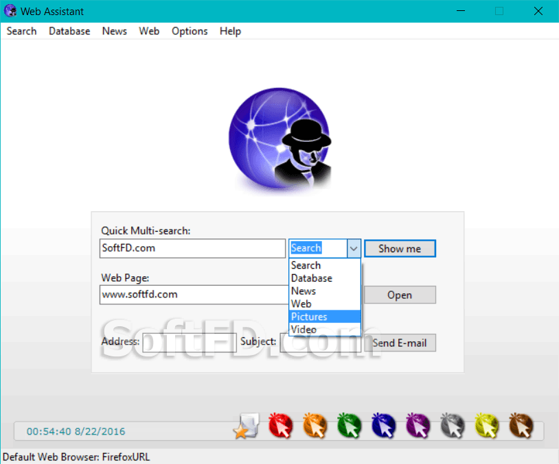Focus the Web Page address field
Viewport: 559px width, 464px height.
pos(194,295)
